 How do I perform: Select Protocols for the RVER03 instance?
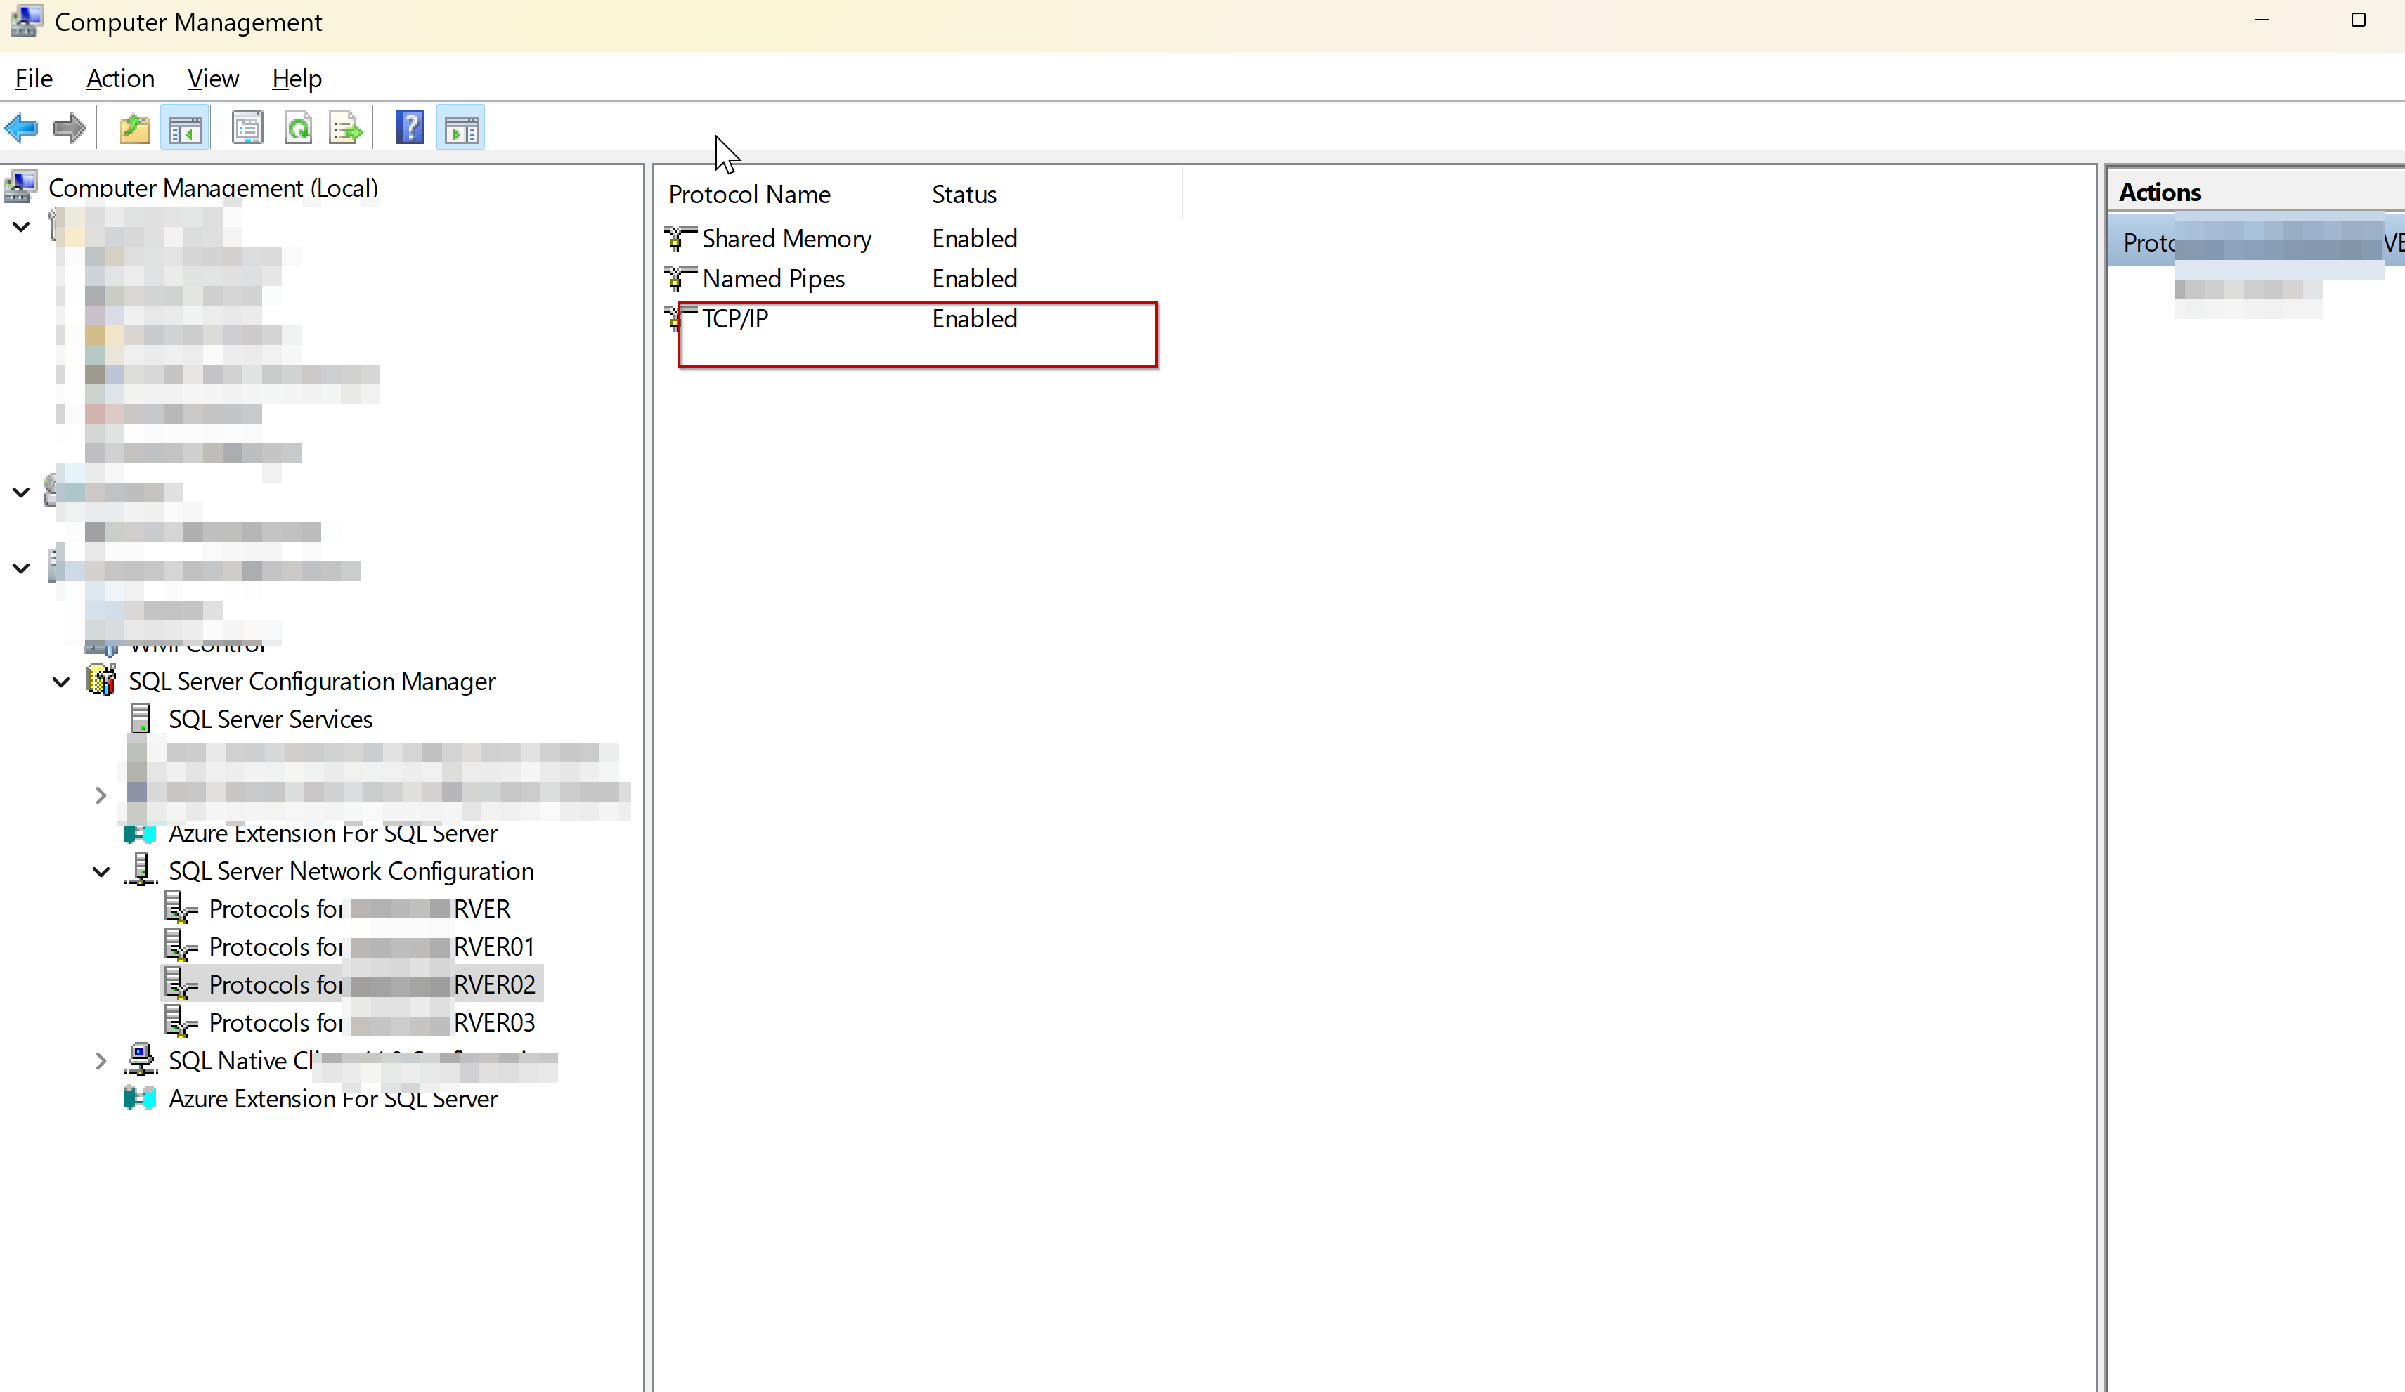tap(371, 1023)
